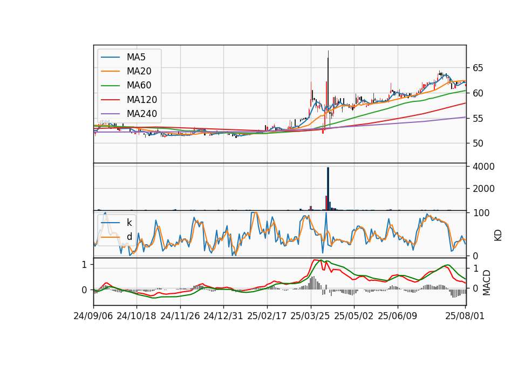The image size is (518, 372).
Task: Click the green MA60 legend line
Action: [x=110, y=86]
